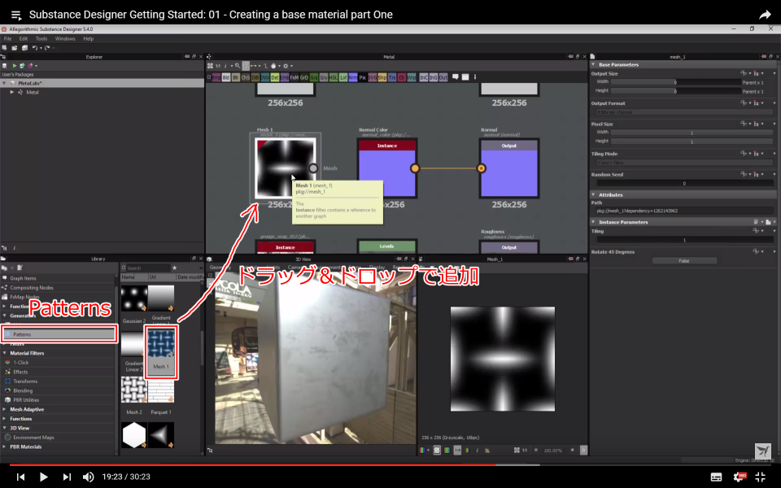Open YouTube HD settings gear
This screenshot has height=488, width=781.
740,477
